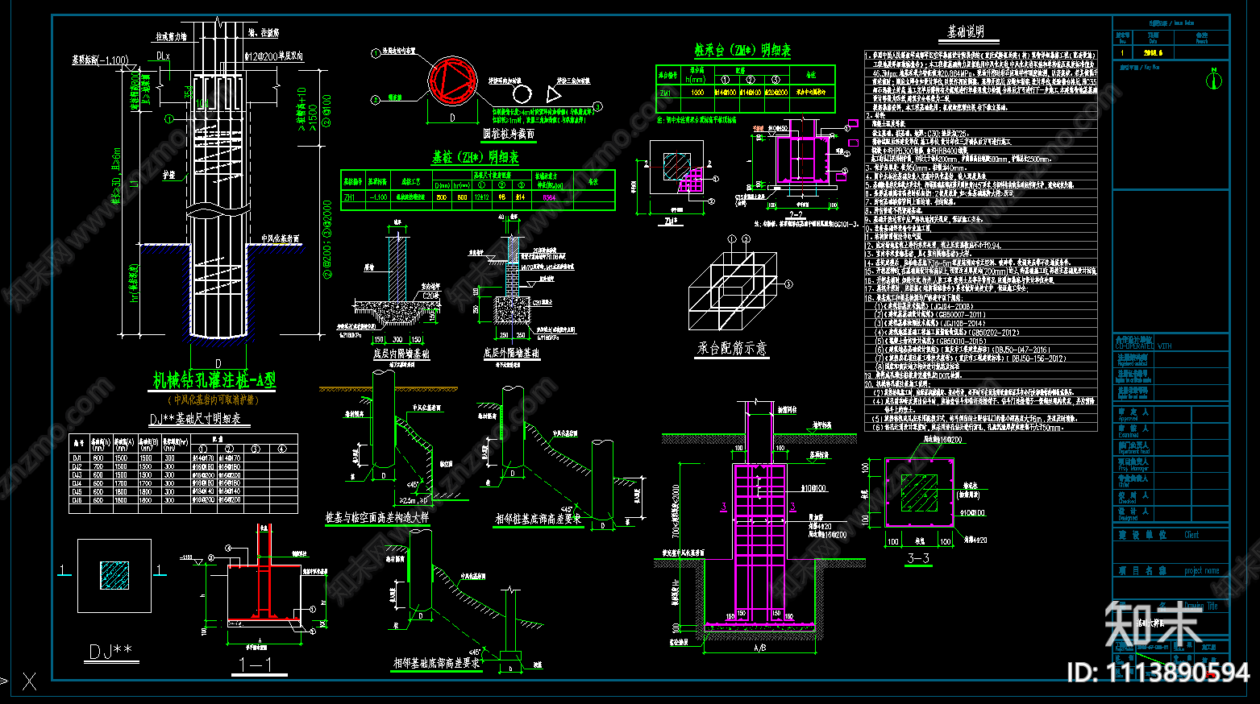Select the label '圆桩桩身截面'
1260x704 pixels.
click(509, 134)
